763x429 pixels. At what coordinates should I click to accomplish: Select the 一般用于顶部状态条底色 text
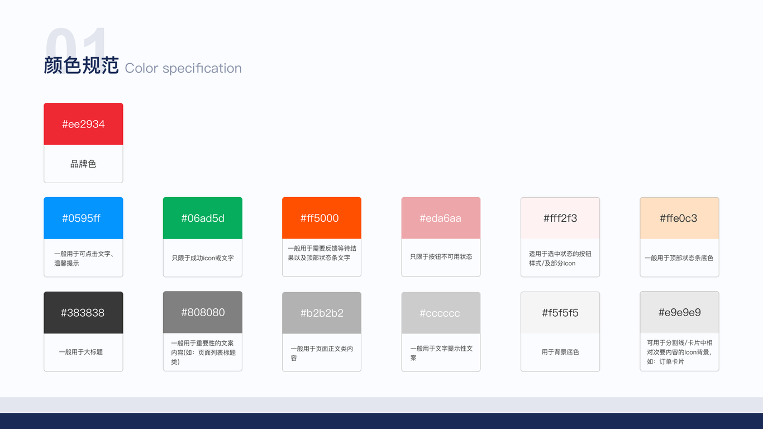679,258
